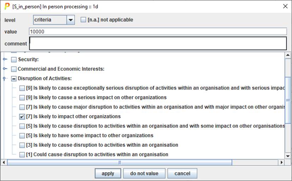The image size is (292, 181).
Task: Open the level criteria dropdown
Action: pyautogui.click(x=71, y=20)
